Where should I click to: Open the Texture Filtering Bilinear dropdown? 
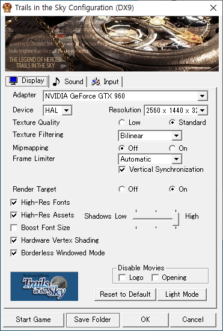tap(176, 136)
